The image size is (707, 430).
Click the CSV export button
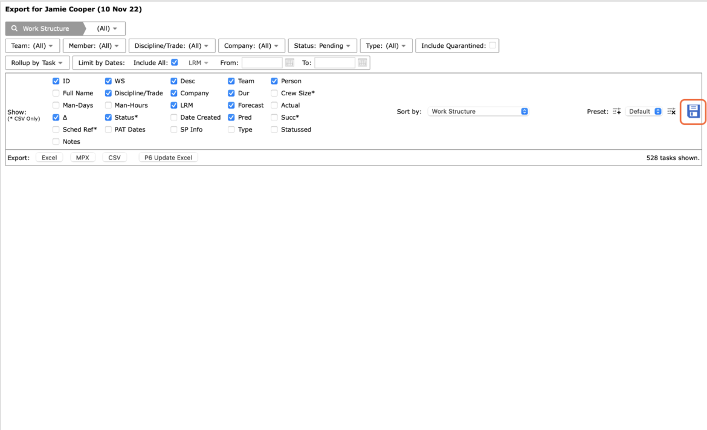(x=115, y=158)
